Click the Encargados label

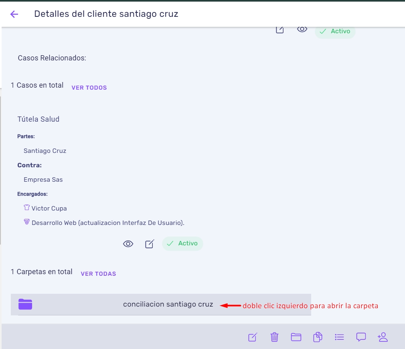(32, 194)
